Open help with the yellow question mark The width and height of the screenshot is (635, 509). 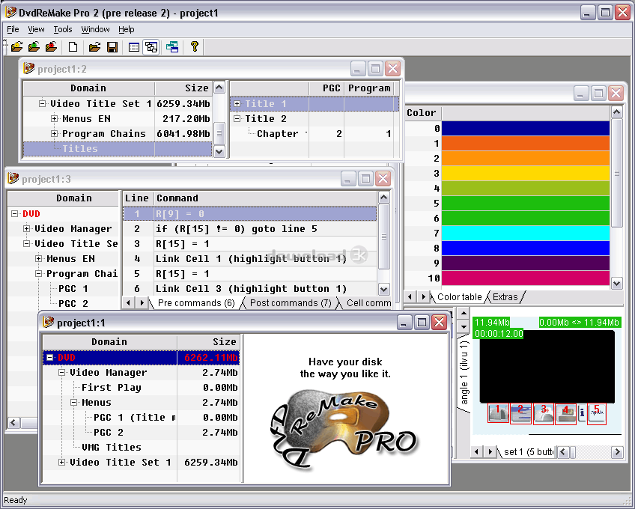point(195,46)
